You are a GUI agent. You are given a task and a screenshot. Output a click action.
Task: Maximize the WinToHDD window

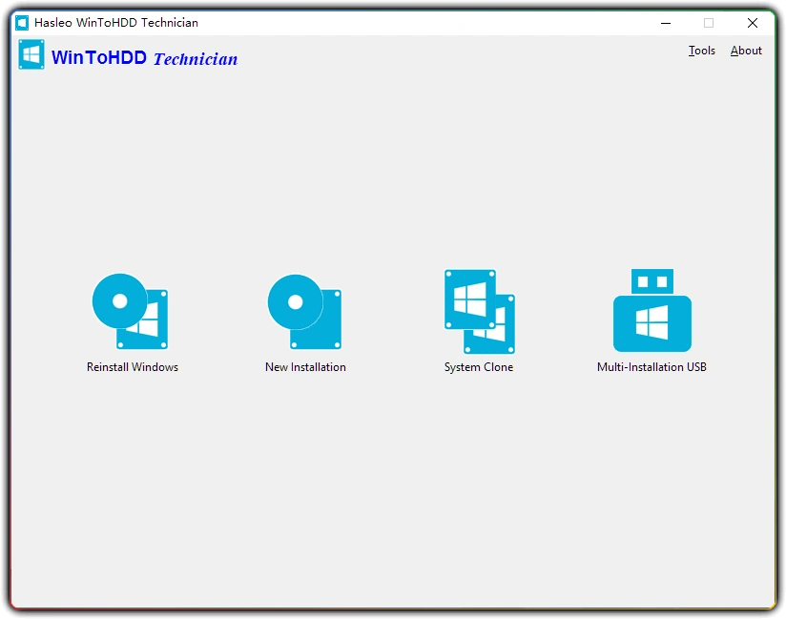[706, 22]
